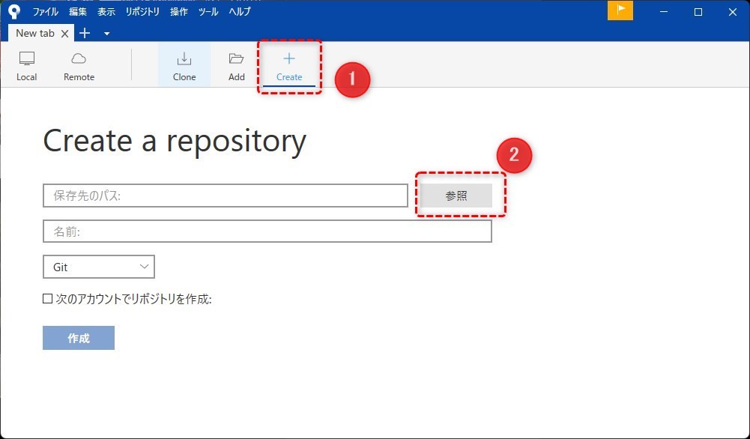Viewport: 750px width, 439px height.
Task: Open a new tab with plus button
Action: pyautogui.click(x=85, y=33)
